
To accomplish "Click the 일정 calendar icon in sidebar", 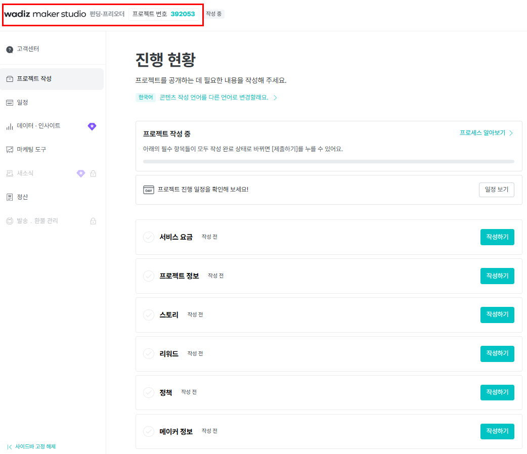I will point(10,103).
